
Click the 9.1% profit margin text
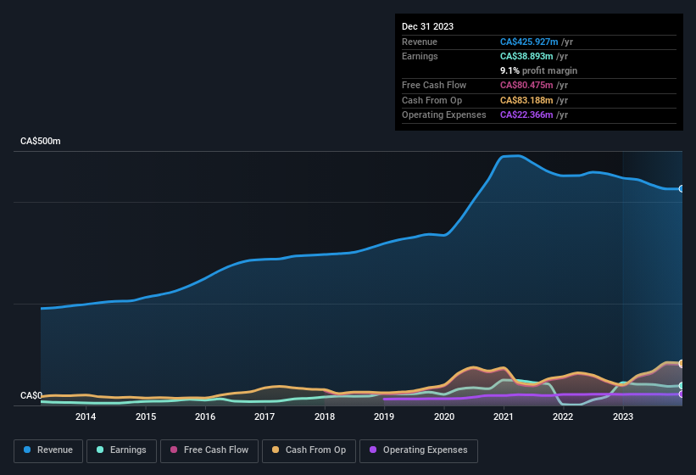pos(538,70)
